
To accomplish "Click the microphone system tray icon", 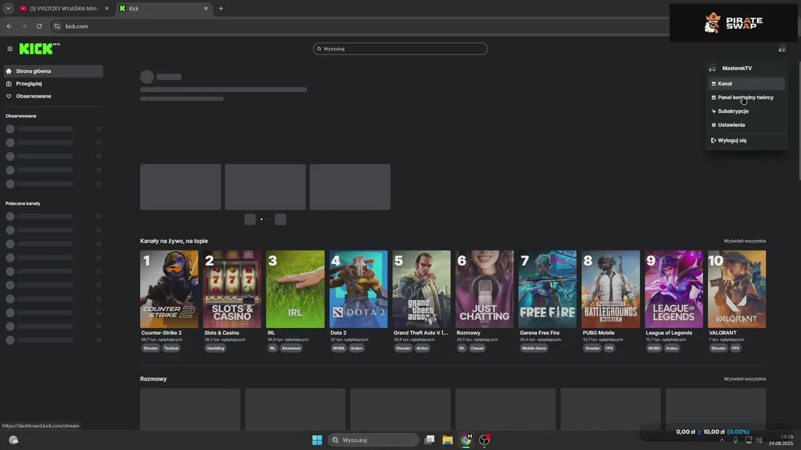I will tap(735, 440).
